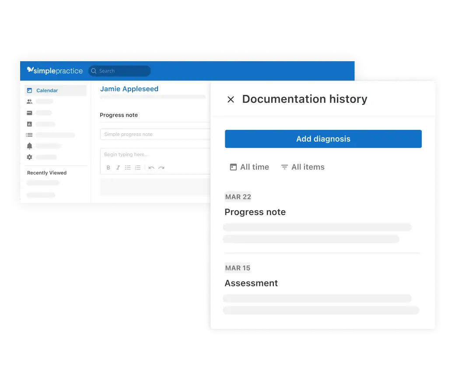Screen dimensions: 455x390
Task: Open the billing card icon in sidebar
Action: [29, 113]
